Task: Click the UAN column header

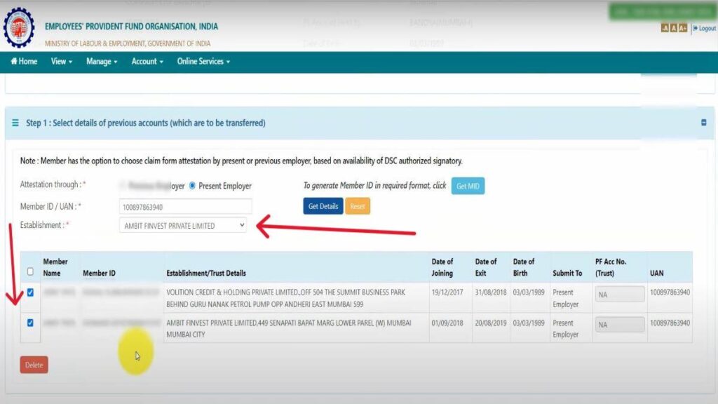Action: [656, 273]
